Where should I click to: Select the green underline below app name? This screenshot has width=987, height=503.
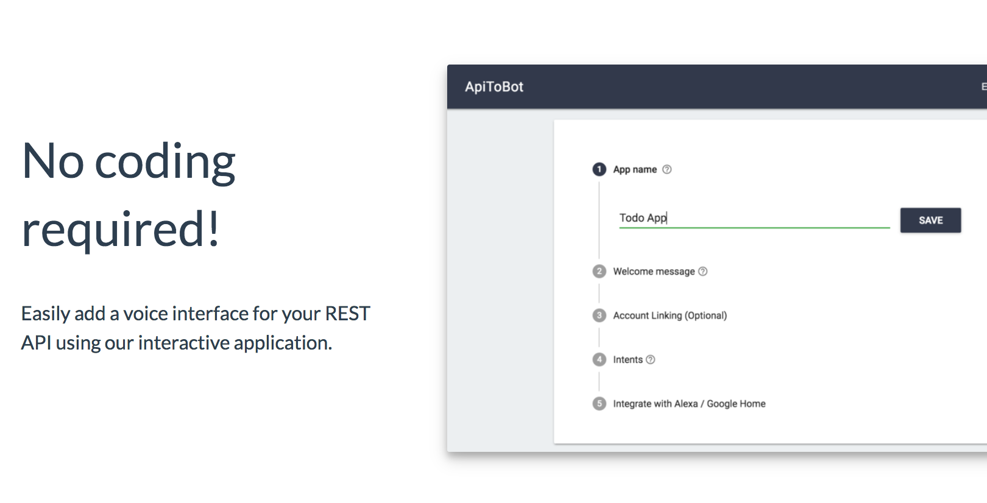tap(754, 227)
